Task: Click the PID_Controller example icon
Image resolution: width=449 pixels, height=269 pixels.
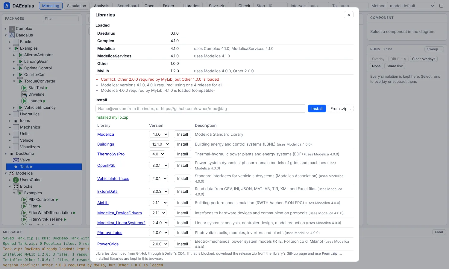Action: coord(24,200)
